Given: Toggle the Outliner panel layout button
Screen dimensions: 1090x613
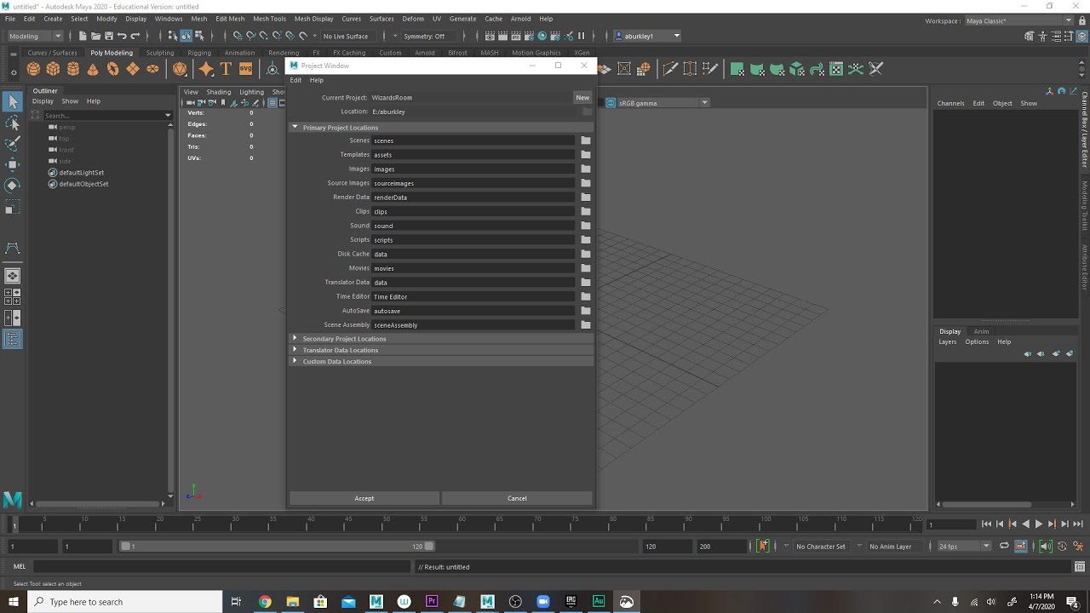Looking at the screenshot, I should 13,339.
